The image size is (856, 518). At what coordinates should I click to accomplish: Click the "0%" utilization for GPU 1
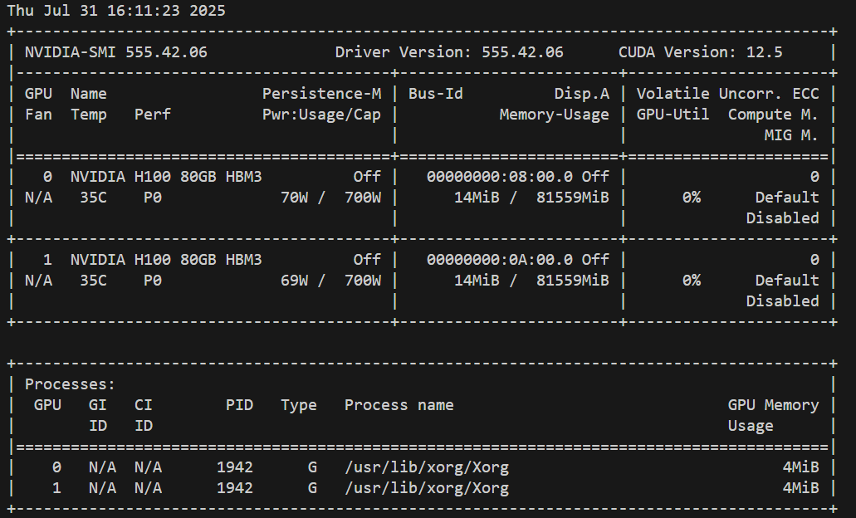pos(691,281)
